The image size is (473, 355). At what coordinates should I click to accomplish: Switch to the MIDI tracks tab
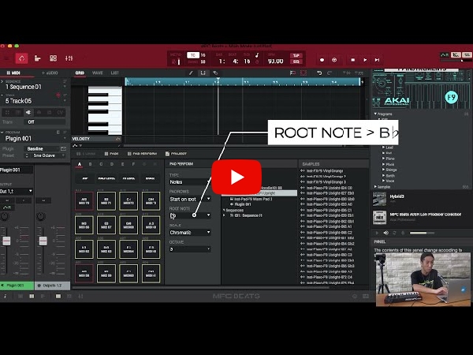pos(13,73)
